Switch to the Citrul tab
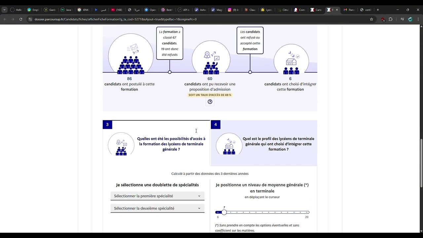Image resolution: width=423 pixels, height=238 pixels. tap(283, 10)
